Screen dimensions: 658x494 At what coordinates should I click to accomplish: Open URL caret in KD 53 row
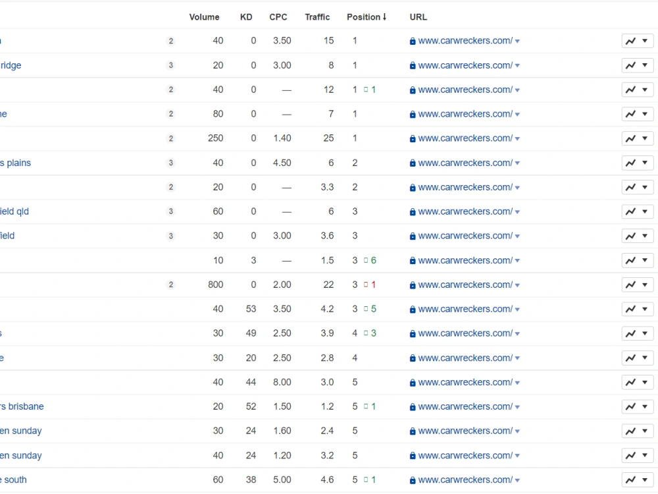tap(517, 310)
